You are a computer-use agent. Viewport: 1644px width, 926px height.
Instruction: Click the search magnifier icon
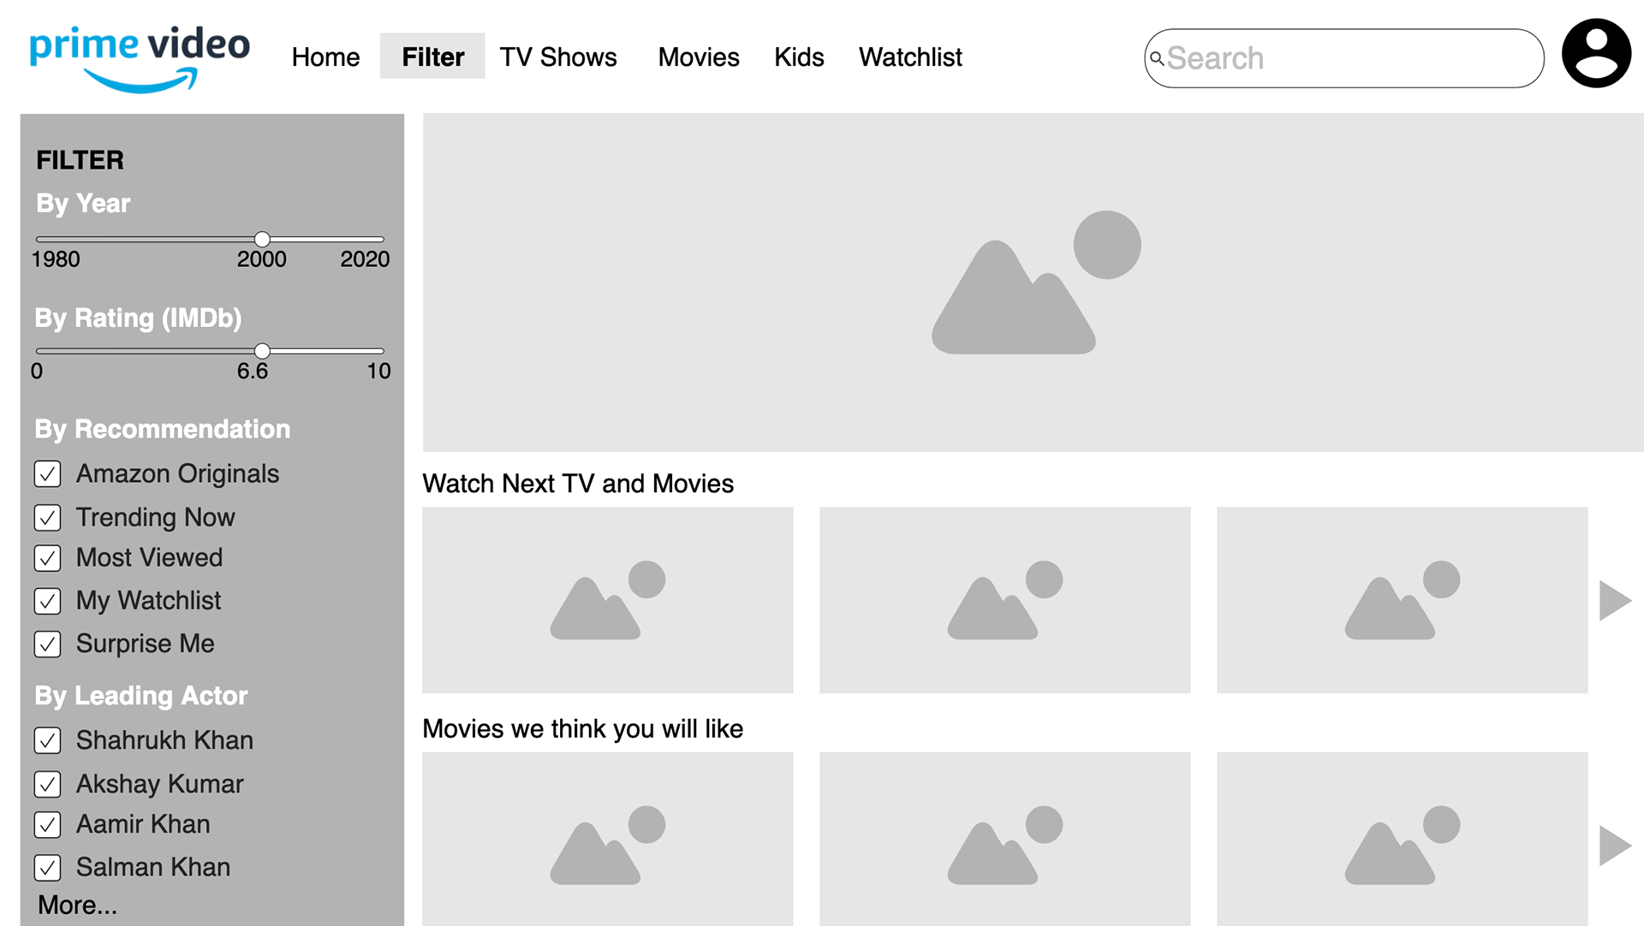coord(1156,58)
